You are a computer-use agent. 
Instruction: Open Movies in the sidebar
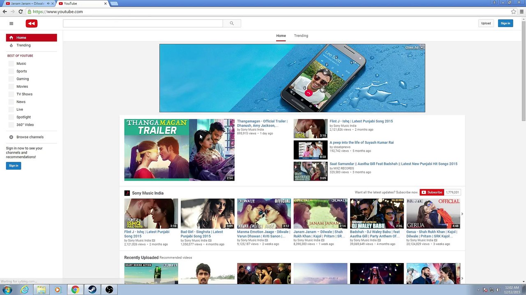point(22,86)
